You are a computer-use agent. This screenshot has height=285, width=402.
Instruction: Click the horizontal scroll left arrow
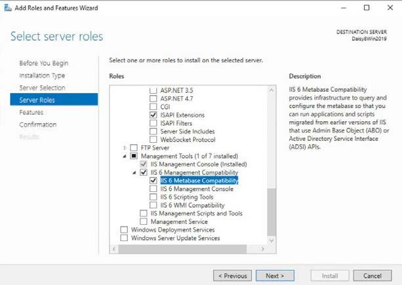coord(114,249)
